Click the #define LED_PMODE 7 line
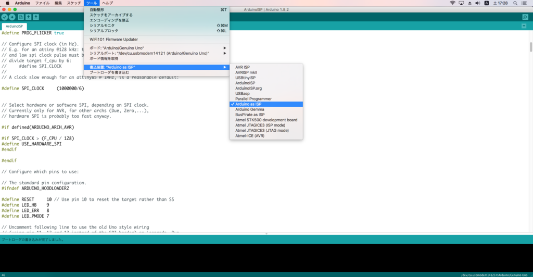The width and height of the screenshot is (533, 277). tap(26, 216)
